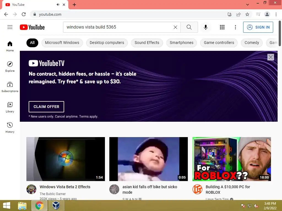Select the Microsoft Windows chip

pyautogui.click(x=62, y=43)
